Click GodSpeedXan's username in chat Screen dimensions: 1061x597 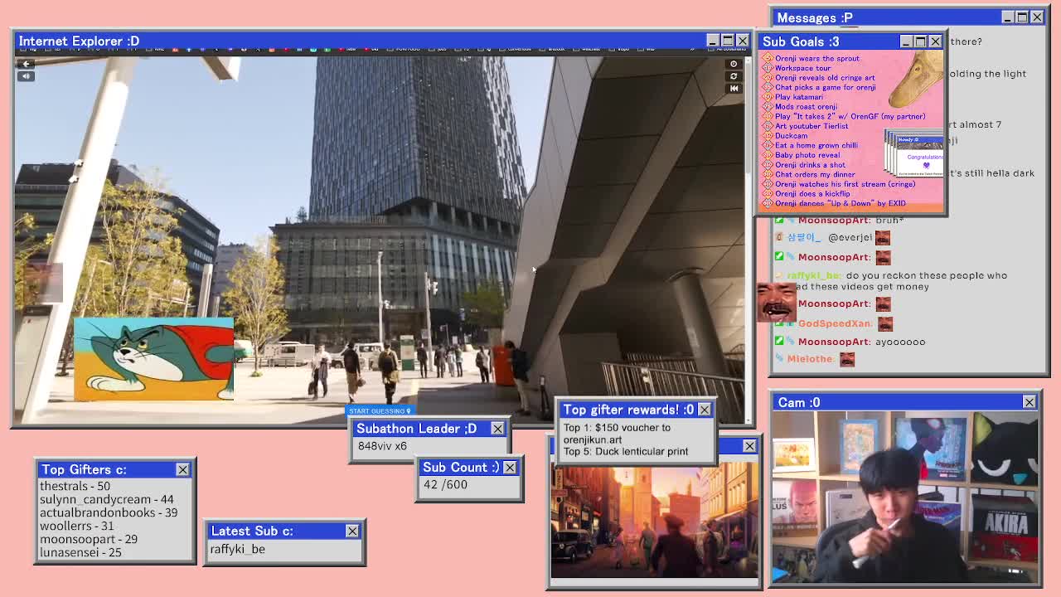point(834,323)
